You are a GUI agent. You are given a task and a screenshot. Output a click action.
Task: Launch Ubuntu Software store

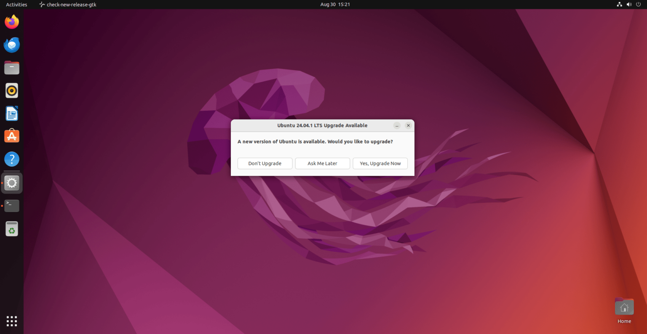[11, 136]
